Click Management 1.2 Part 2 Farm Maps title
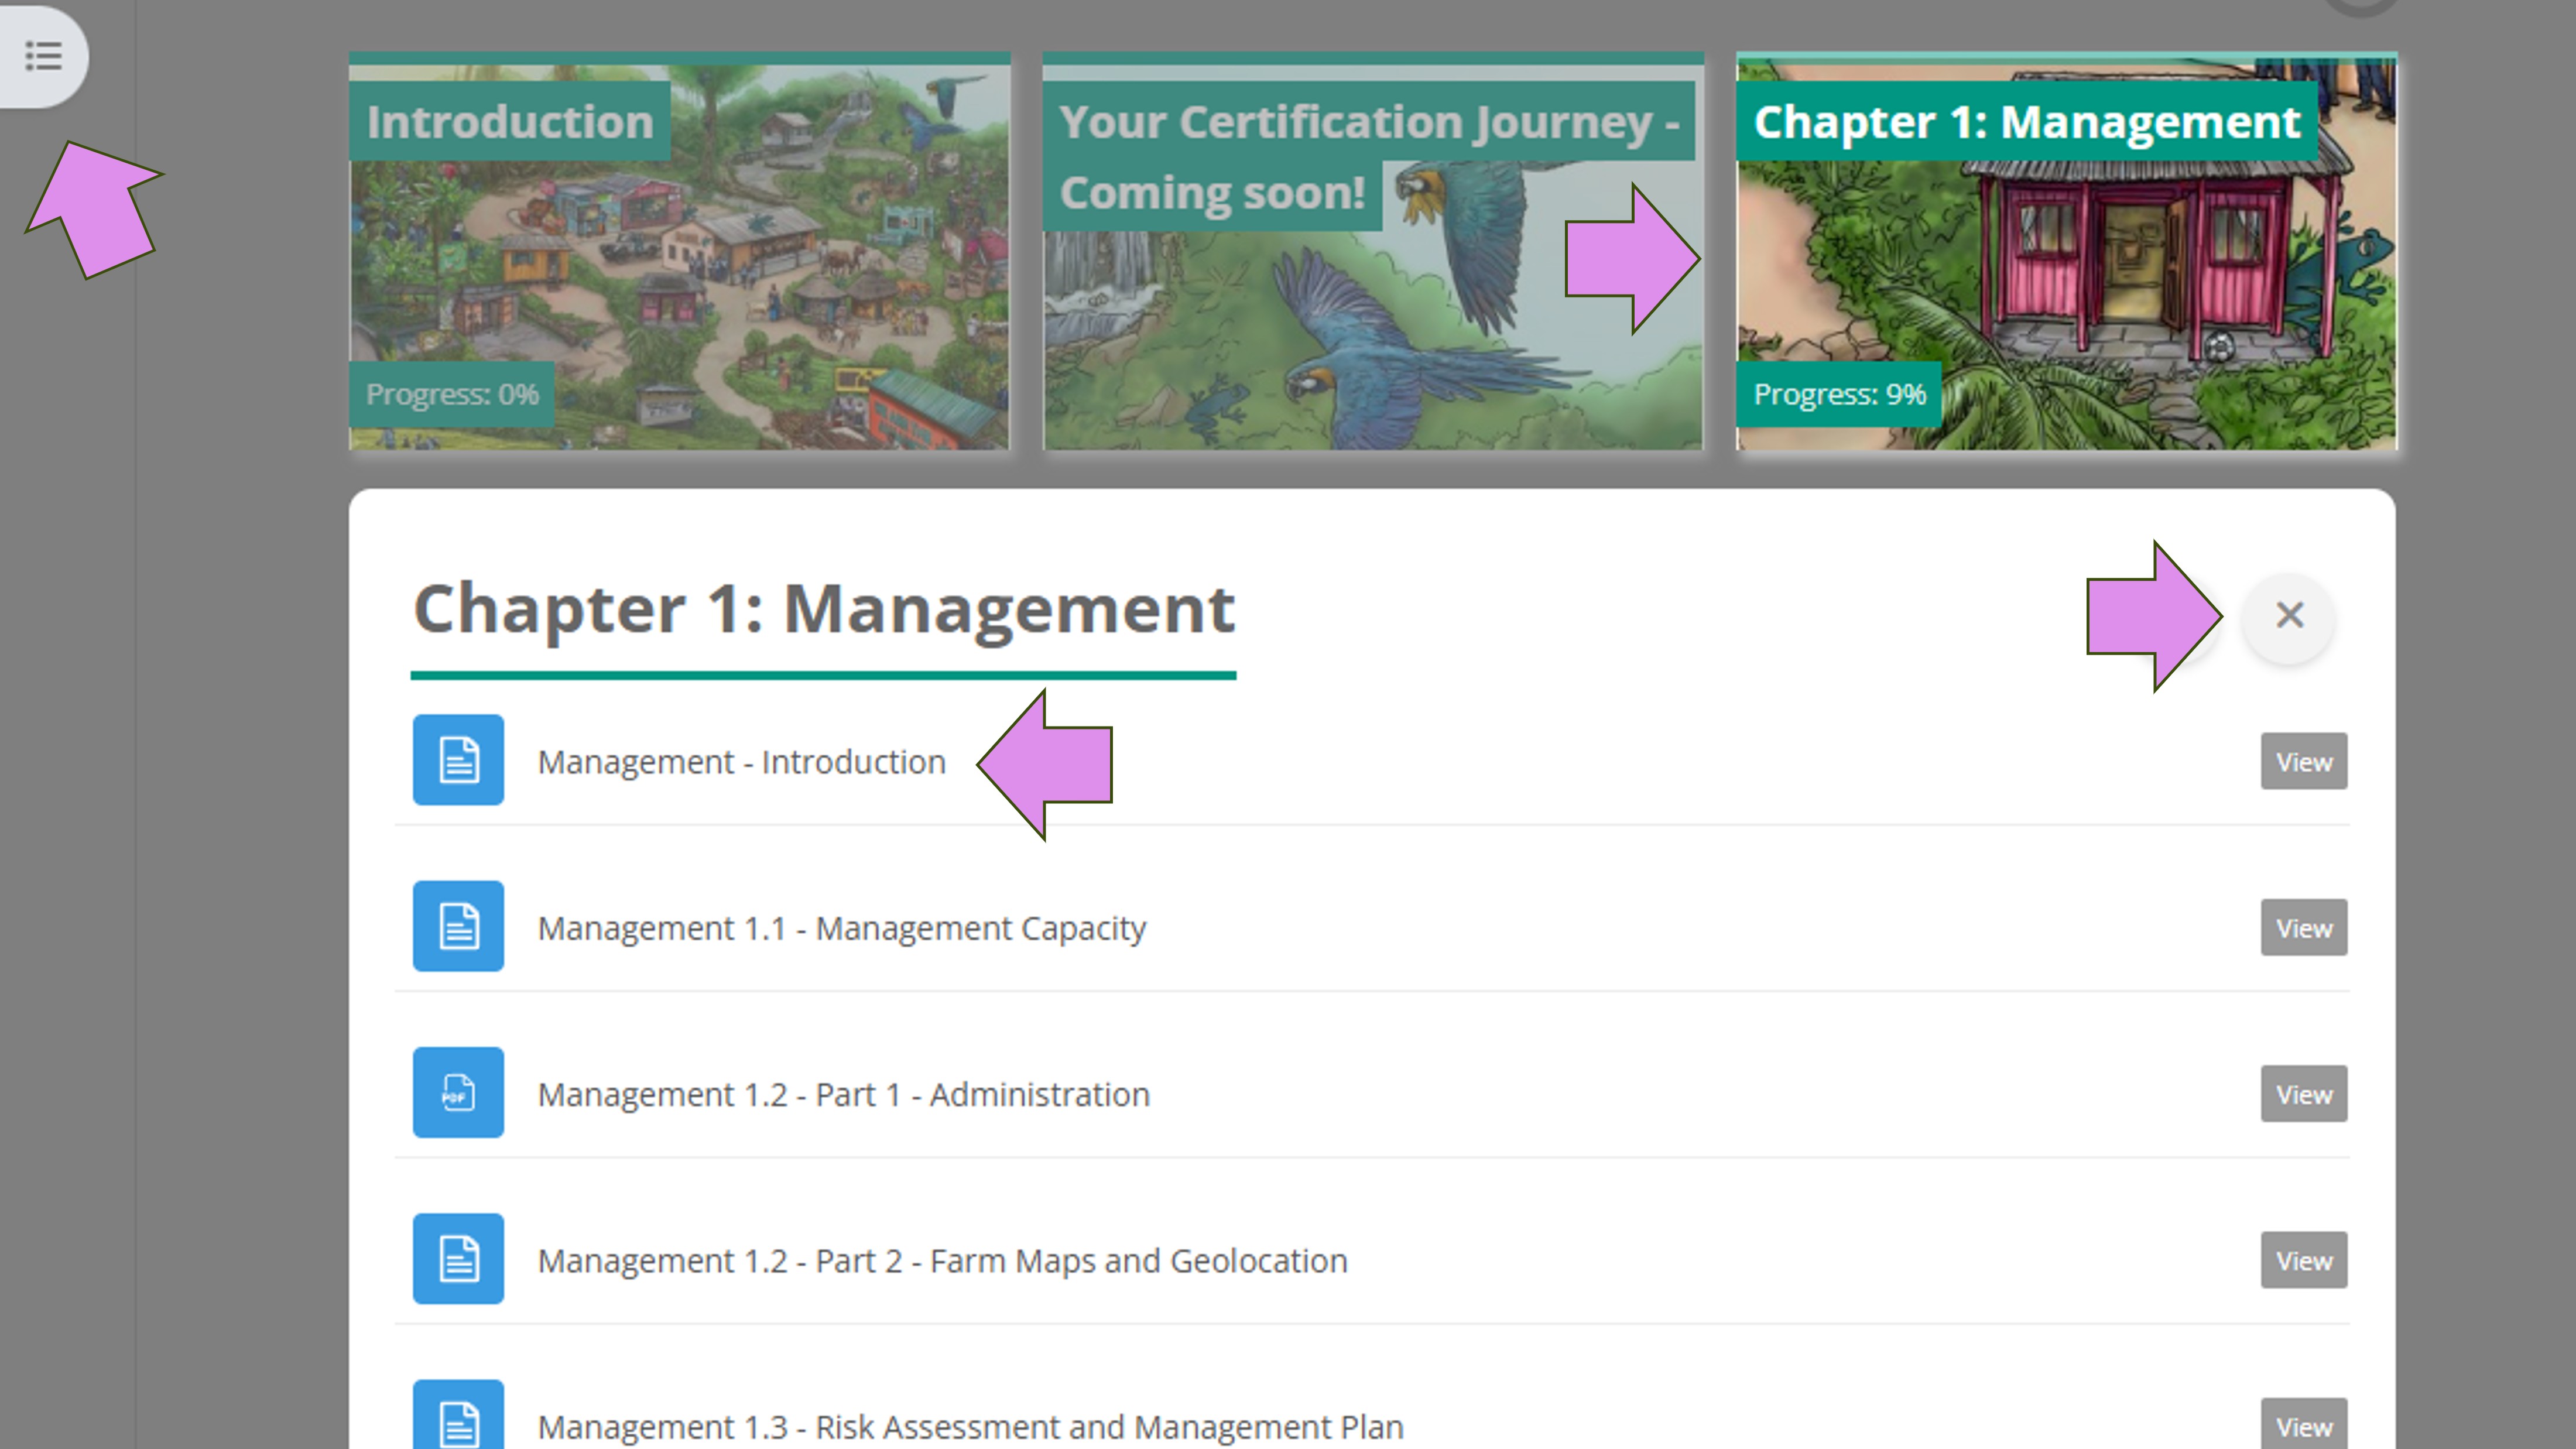Screen dimensions: 2576x1449 click(942, 1260)
